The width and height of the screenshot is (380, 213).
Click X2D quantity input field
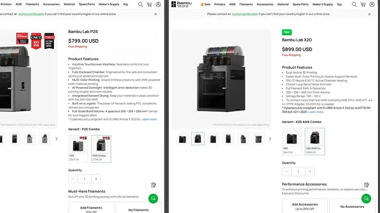point(298,172)
